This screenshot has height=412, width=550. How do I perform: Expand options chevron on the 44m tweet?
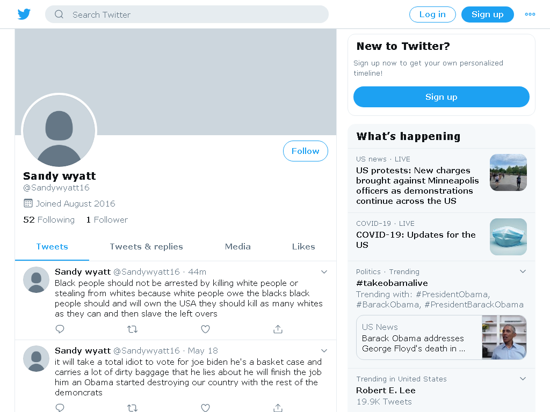[324, 272]
